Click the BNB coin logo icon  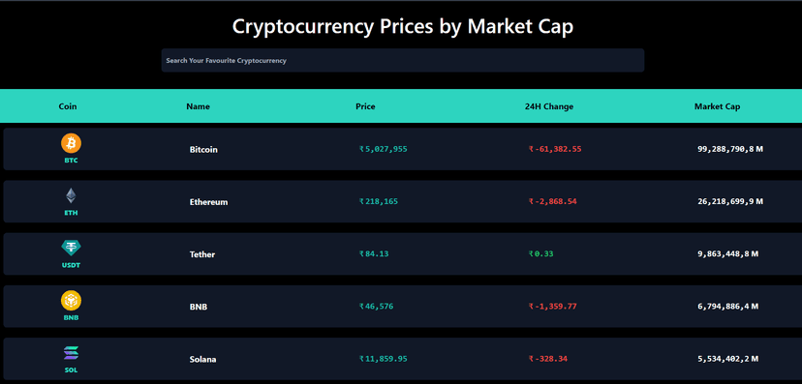[71, 300]
